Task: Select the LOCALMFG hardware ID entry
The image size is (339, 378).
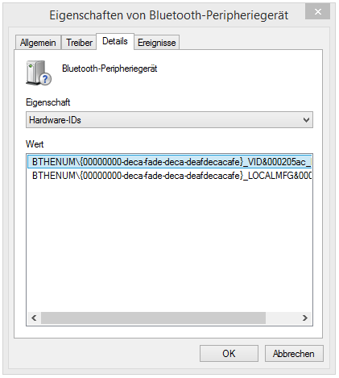Action: pyautogui.click(x=169, y=176)
